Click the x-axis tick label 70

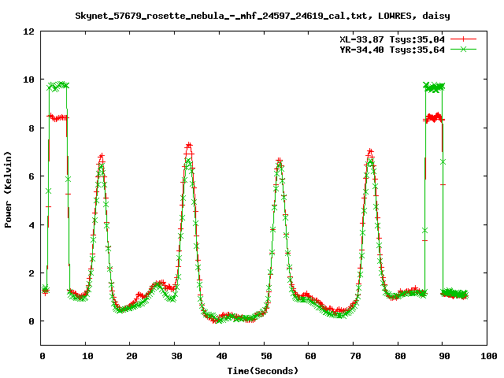(355, 356)
